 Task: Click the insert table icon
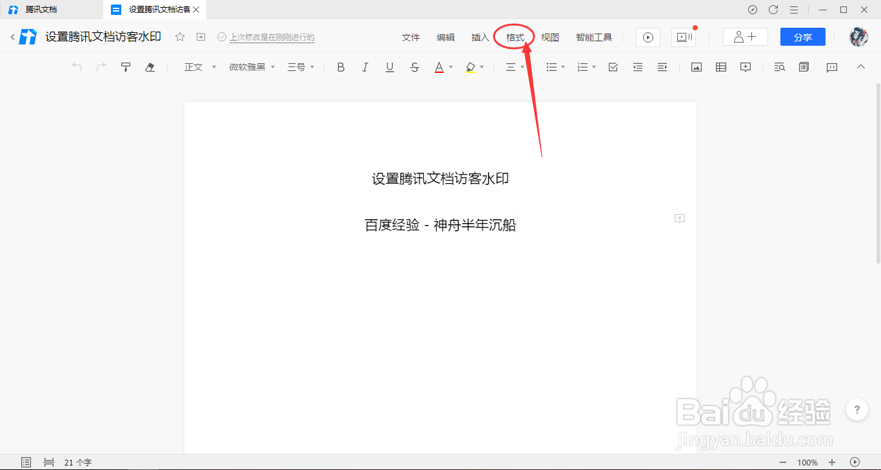pyautogui.click(x=721, y=67)
